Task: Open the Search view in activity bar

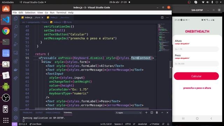Action: pyautogui.click(x=16, y=27)
